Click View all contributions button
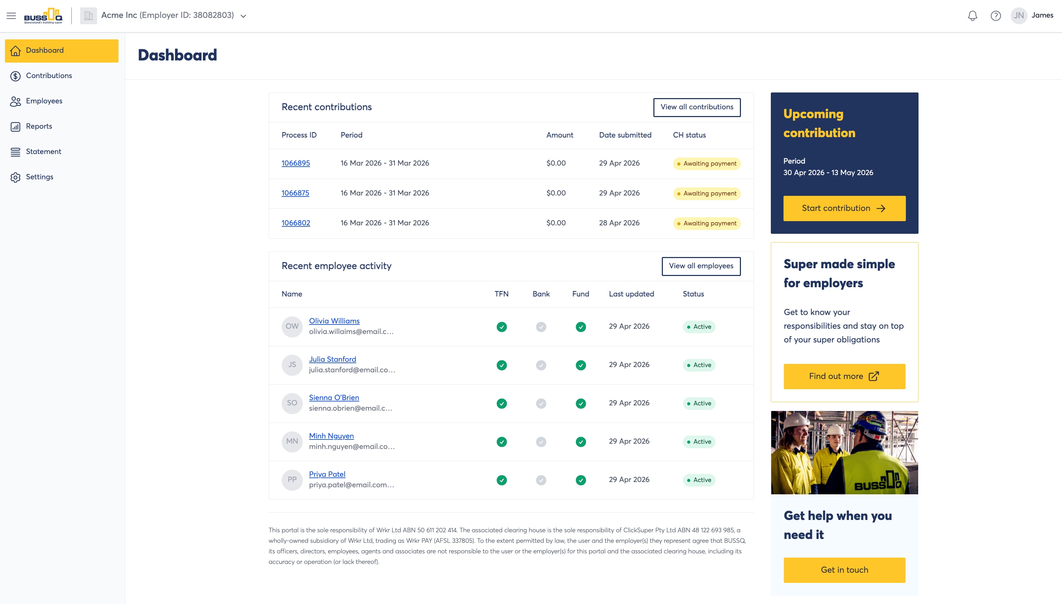 click(x=697, y=107)
